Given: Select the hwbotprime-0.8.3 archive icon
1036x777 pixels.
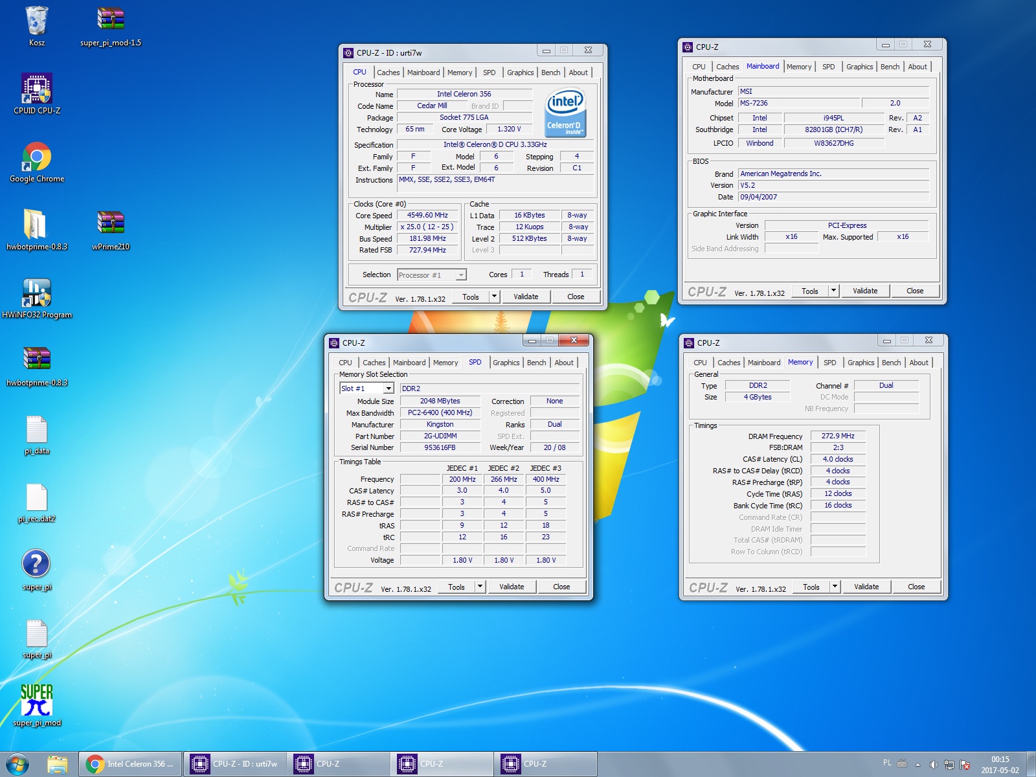Looking at the screenshot, I should point(37,366).
